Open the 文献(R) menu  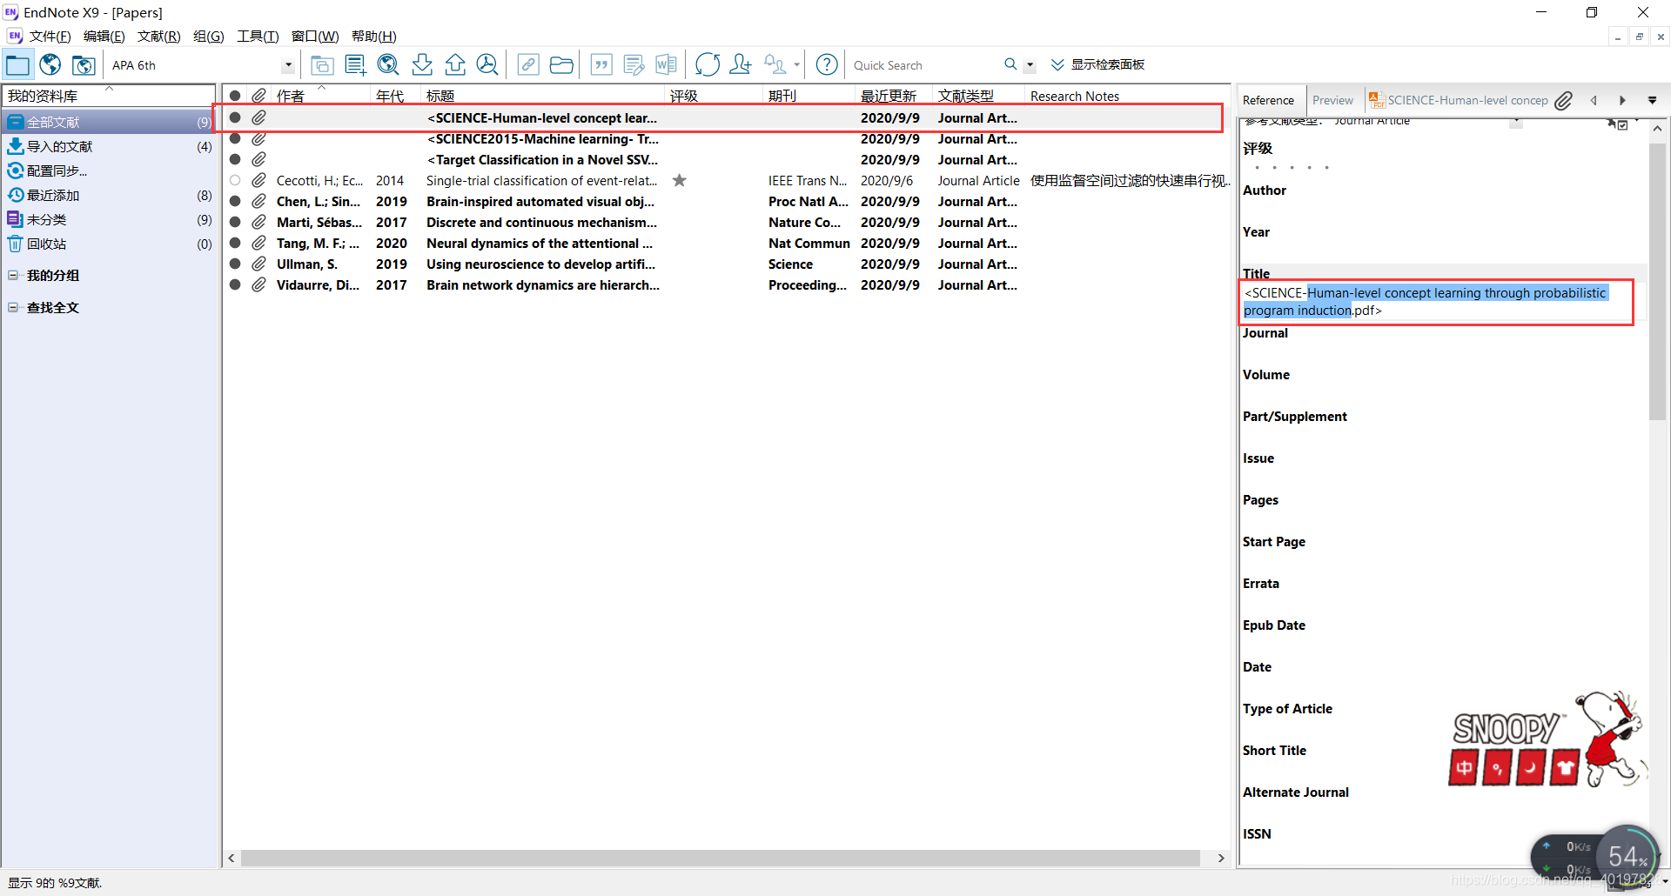click(158, 36)
